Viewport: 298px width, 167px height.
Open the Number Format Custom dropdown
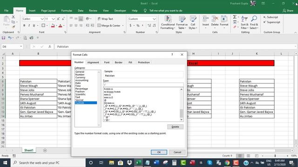154,19
